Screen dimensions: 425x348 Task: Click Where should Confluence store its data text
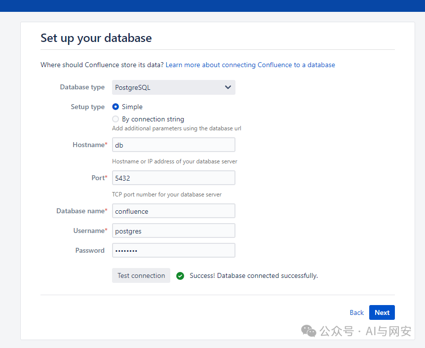[x=102, y=65]
